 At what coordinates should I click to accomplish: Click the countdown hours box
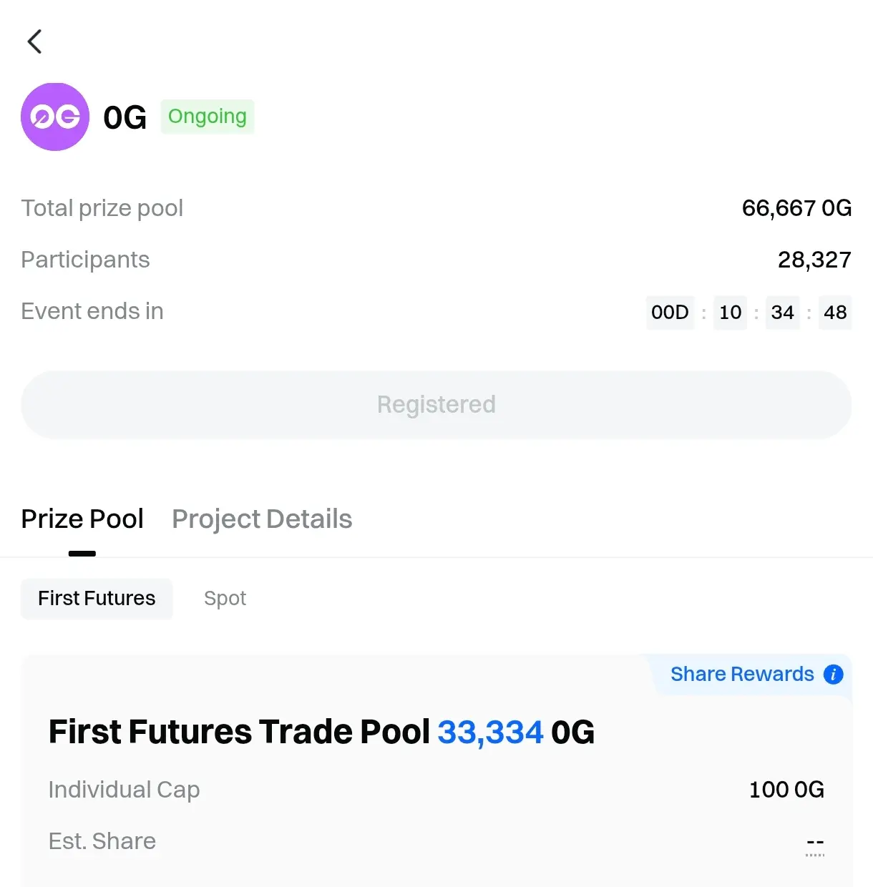pos(730,313)
